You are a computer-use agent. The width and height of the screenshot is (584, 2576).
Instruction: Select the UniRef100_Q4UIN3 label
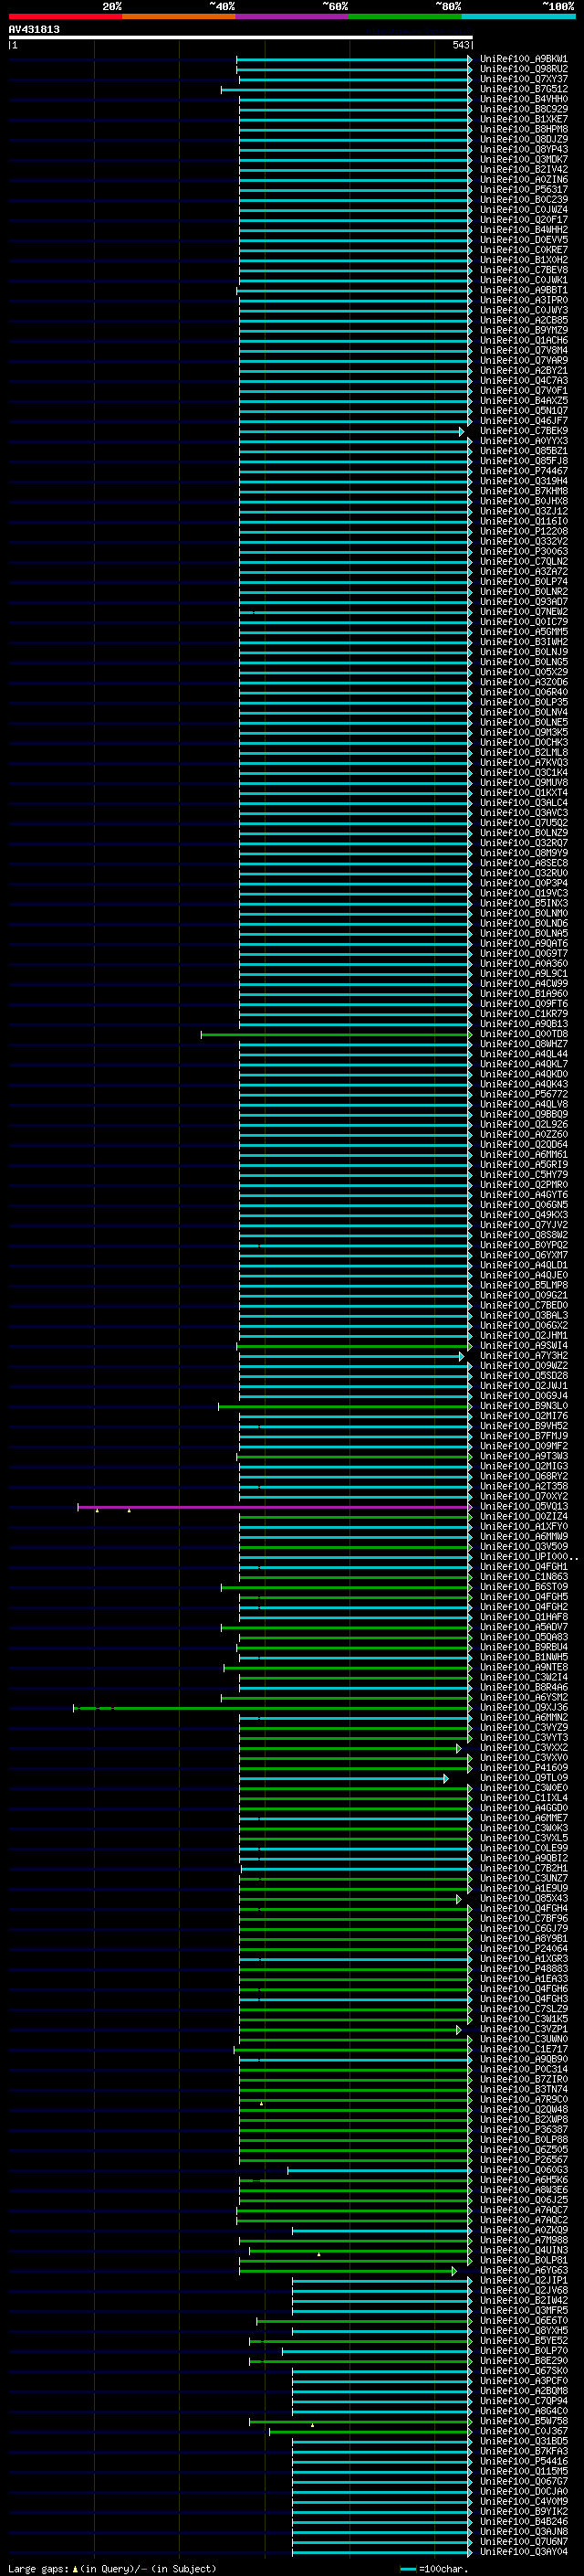coord(523,2250)
